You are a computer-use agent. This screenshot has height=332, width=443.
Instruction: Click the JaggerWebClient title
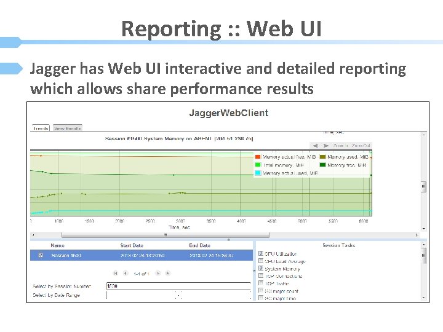pyautogui.click(x=228, y=113)
